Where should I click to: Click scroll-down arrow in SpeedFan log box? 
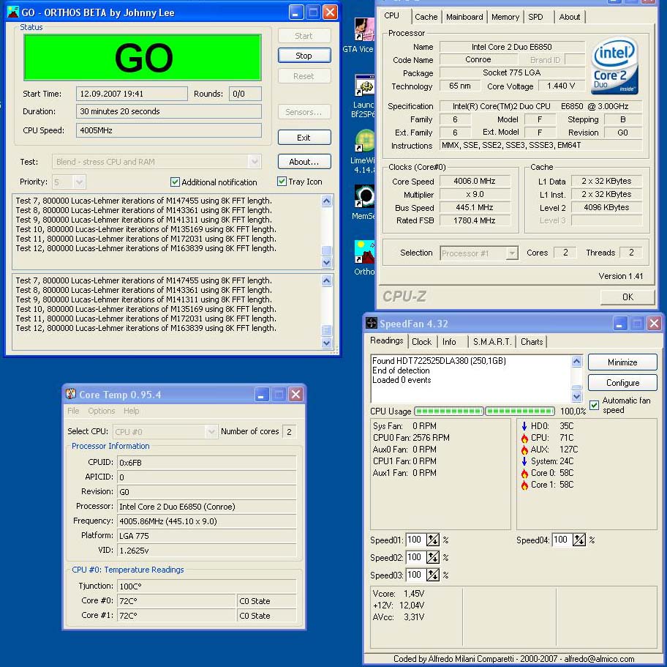576,397
